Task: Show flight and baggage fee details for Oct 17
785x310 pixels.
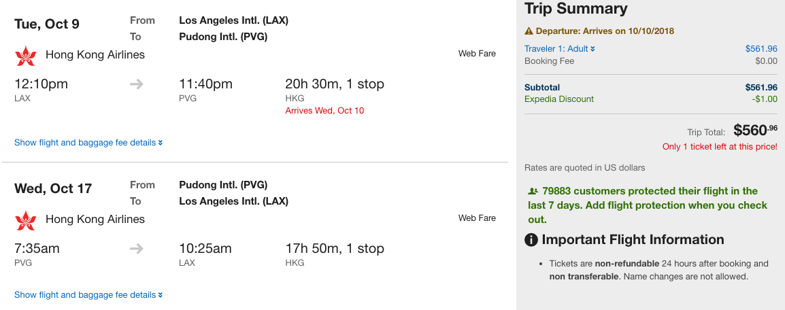Action: [88, 295]
